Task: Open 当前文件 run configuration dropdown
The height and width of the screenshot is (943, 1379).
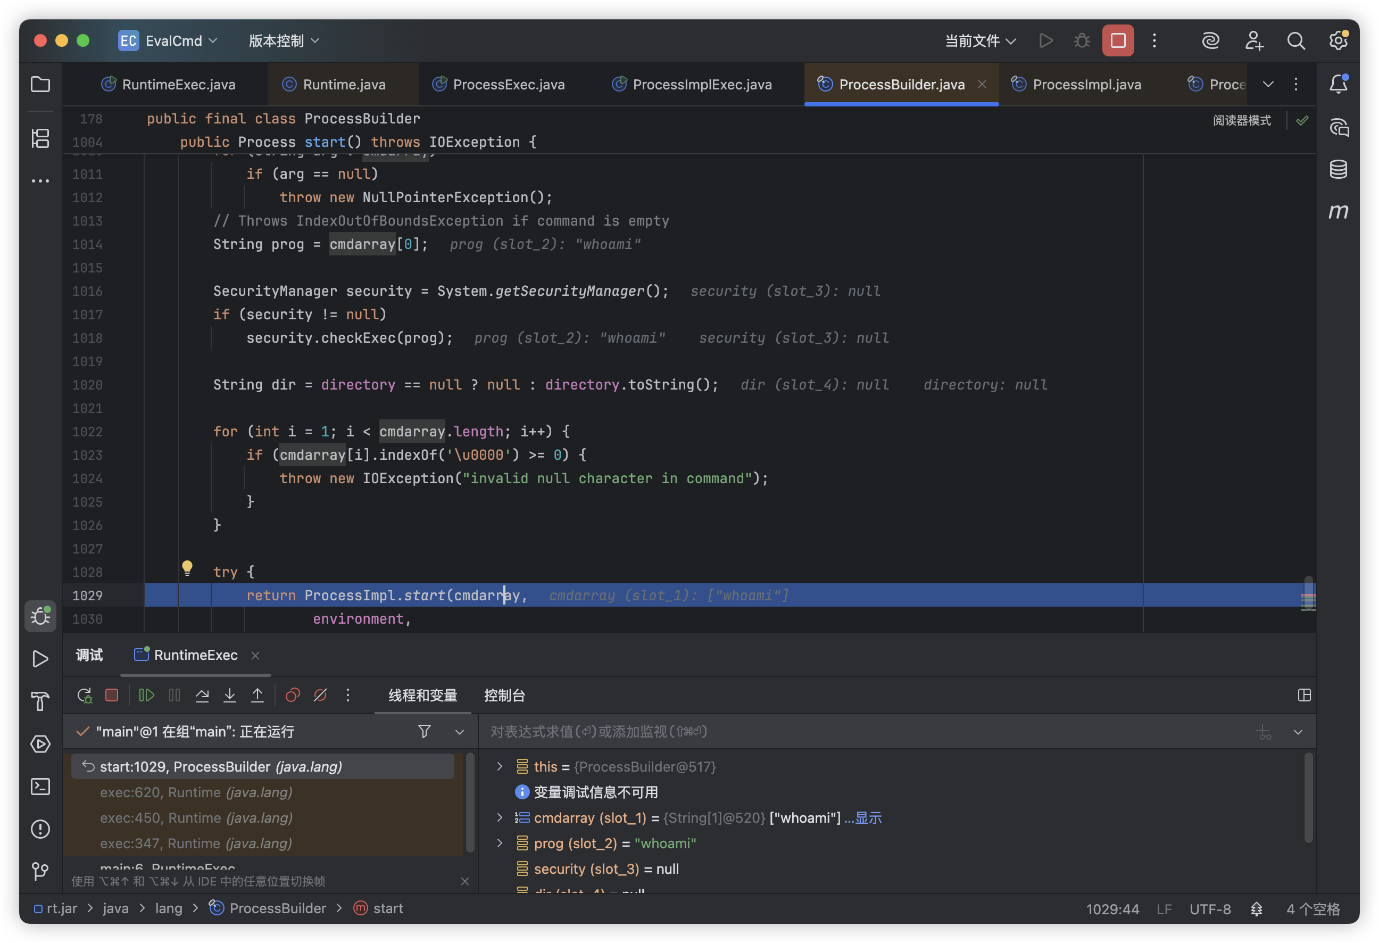Action: [981, 40]
